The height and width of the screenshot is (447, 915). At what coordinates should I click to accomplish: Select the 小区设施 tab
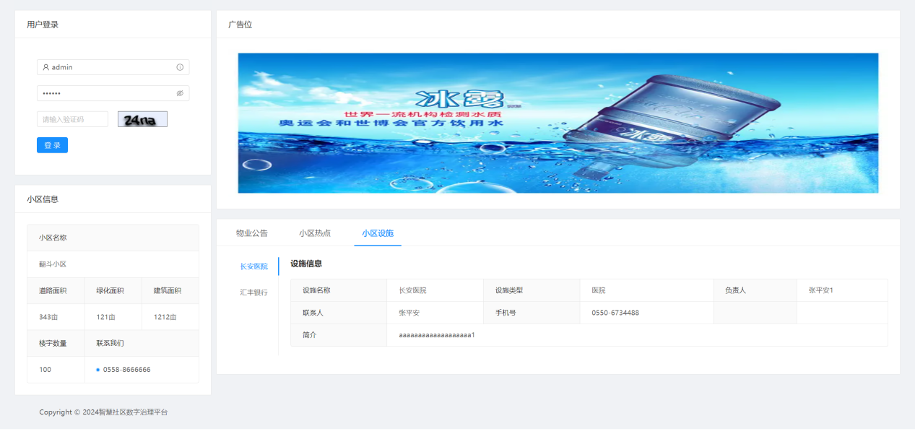pyautogui.click(x=378, y=233)
